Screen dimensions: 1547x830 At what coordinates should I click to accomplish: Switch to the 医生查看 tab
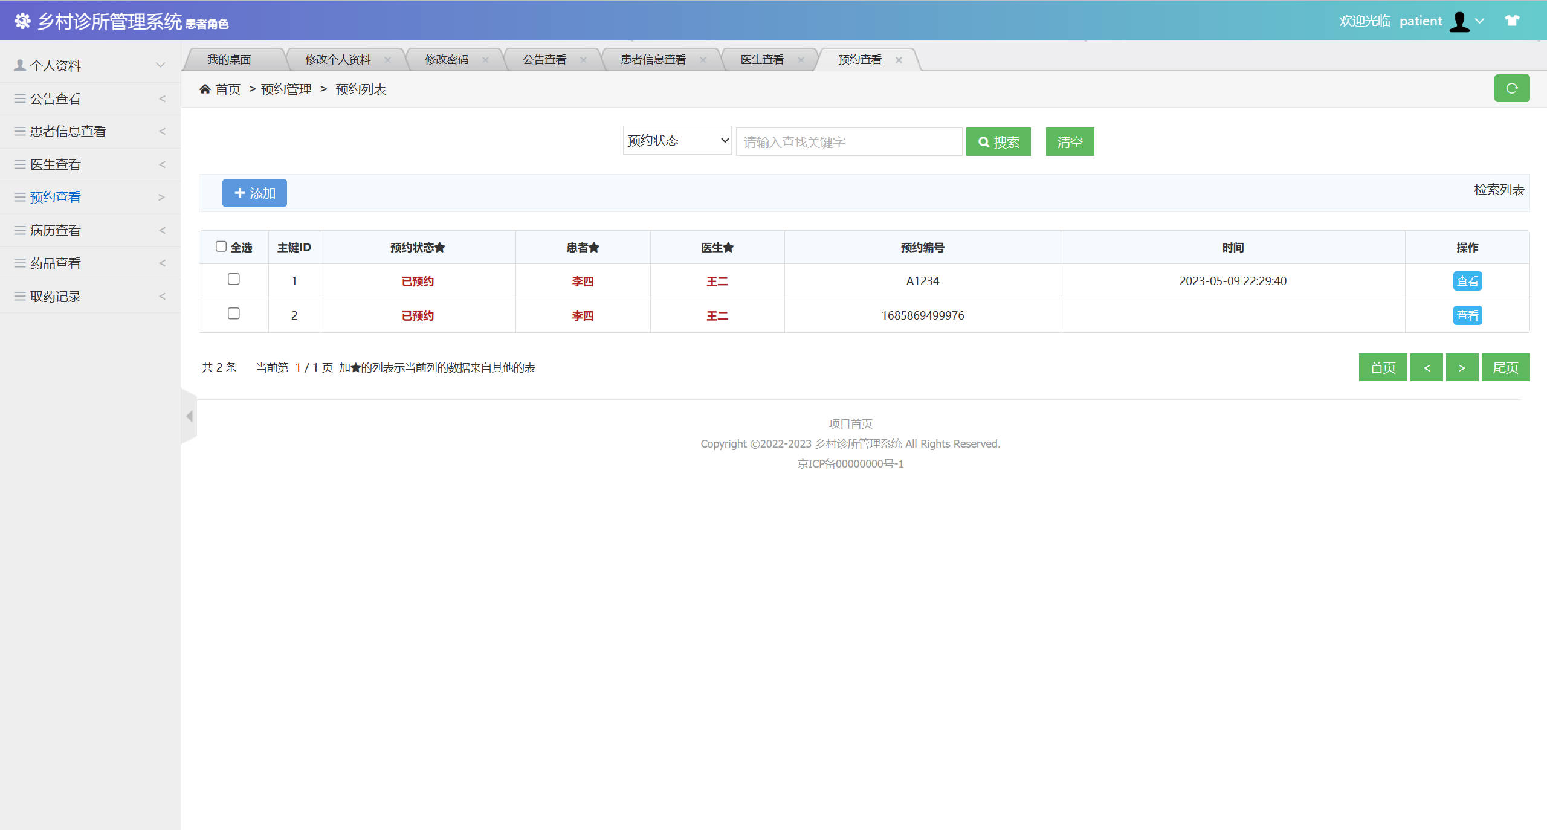pos(761,59)
